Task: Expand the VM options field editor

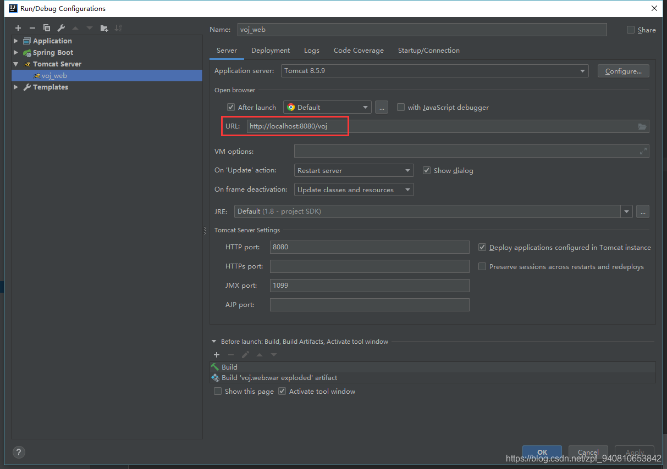Action: 643,151
